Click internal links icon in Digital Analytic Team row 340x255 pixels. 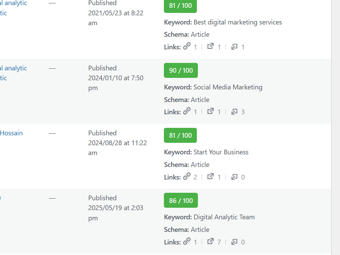tap(187, 241)
